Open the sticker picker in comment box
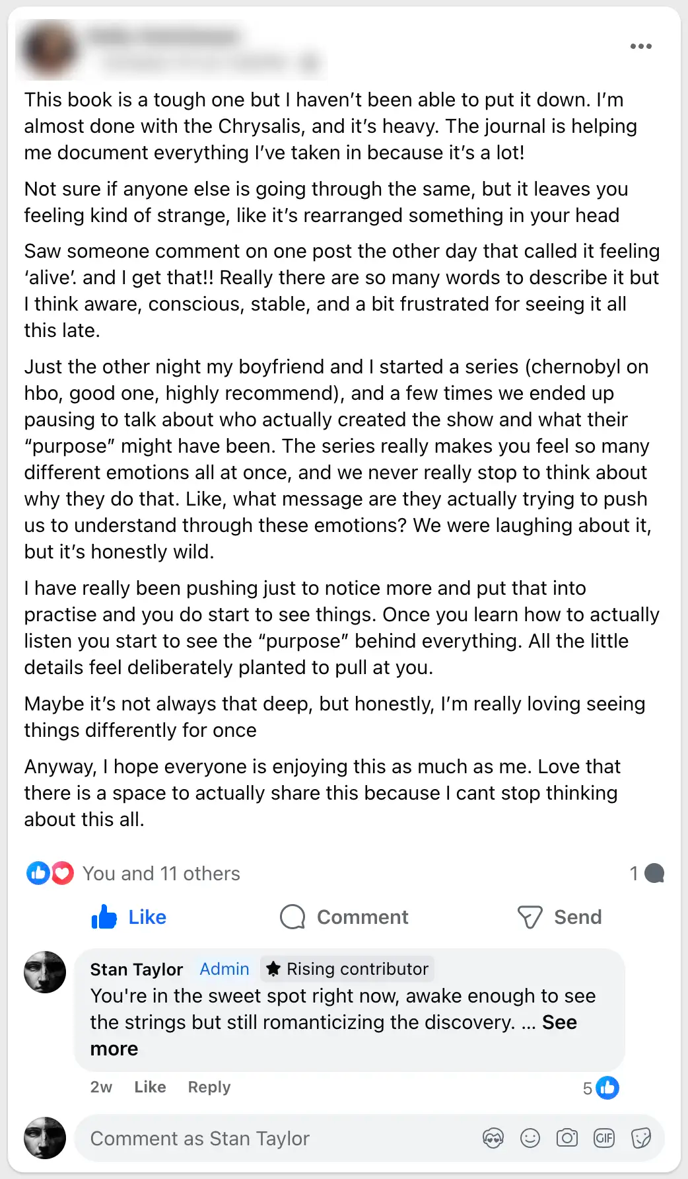The height and width of the screenshot is (1179, 688). click(x=641, y=1138)
